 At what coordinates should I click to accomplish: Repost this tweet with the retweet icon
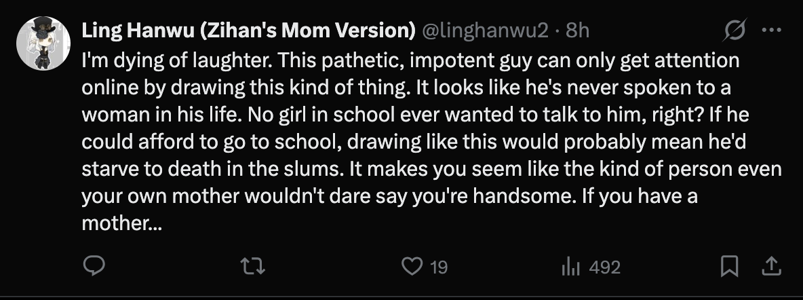(x=253, y=267)
